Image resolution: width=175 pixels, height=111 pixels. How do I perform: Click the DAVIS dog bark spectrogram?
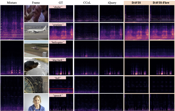(x=136, y=67)
